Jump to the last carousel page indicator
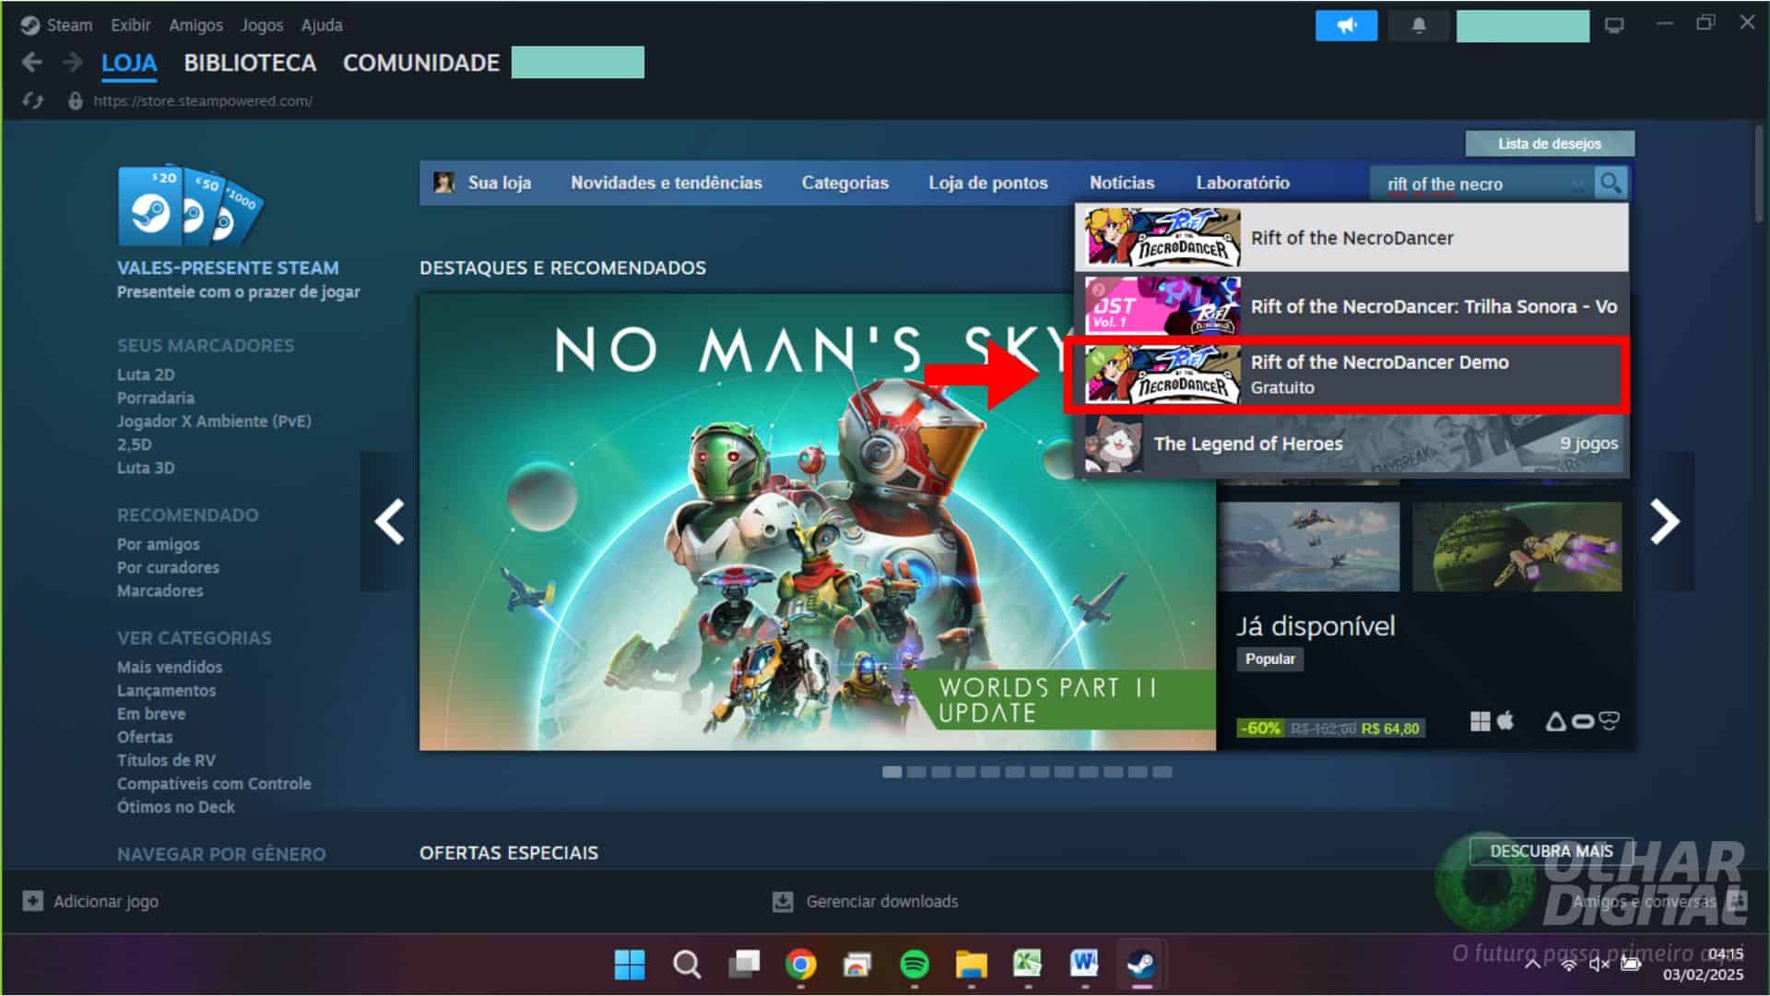 pos(1162,772)
